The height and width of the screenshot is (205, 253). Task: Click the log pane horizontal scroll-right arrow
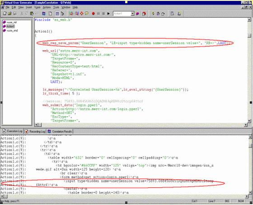[247, 196]
